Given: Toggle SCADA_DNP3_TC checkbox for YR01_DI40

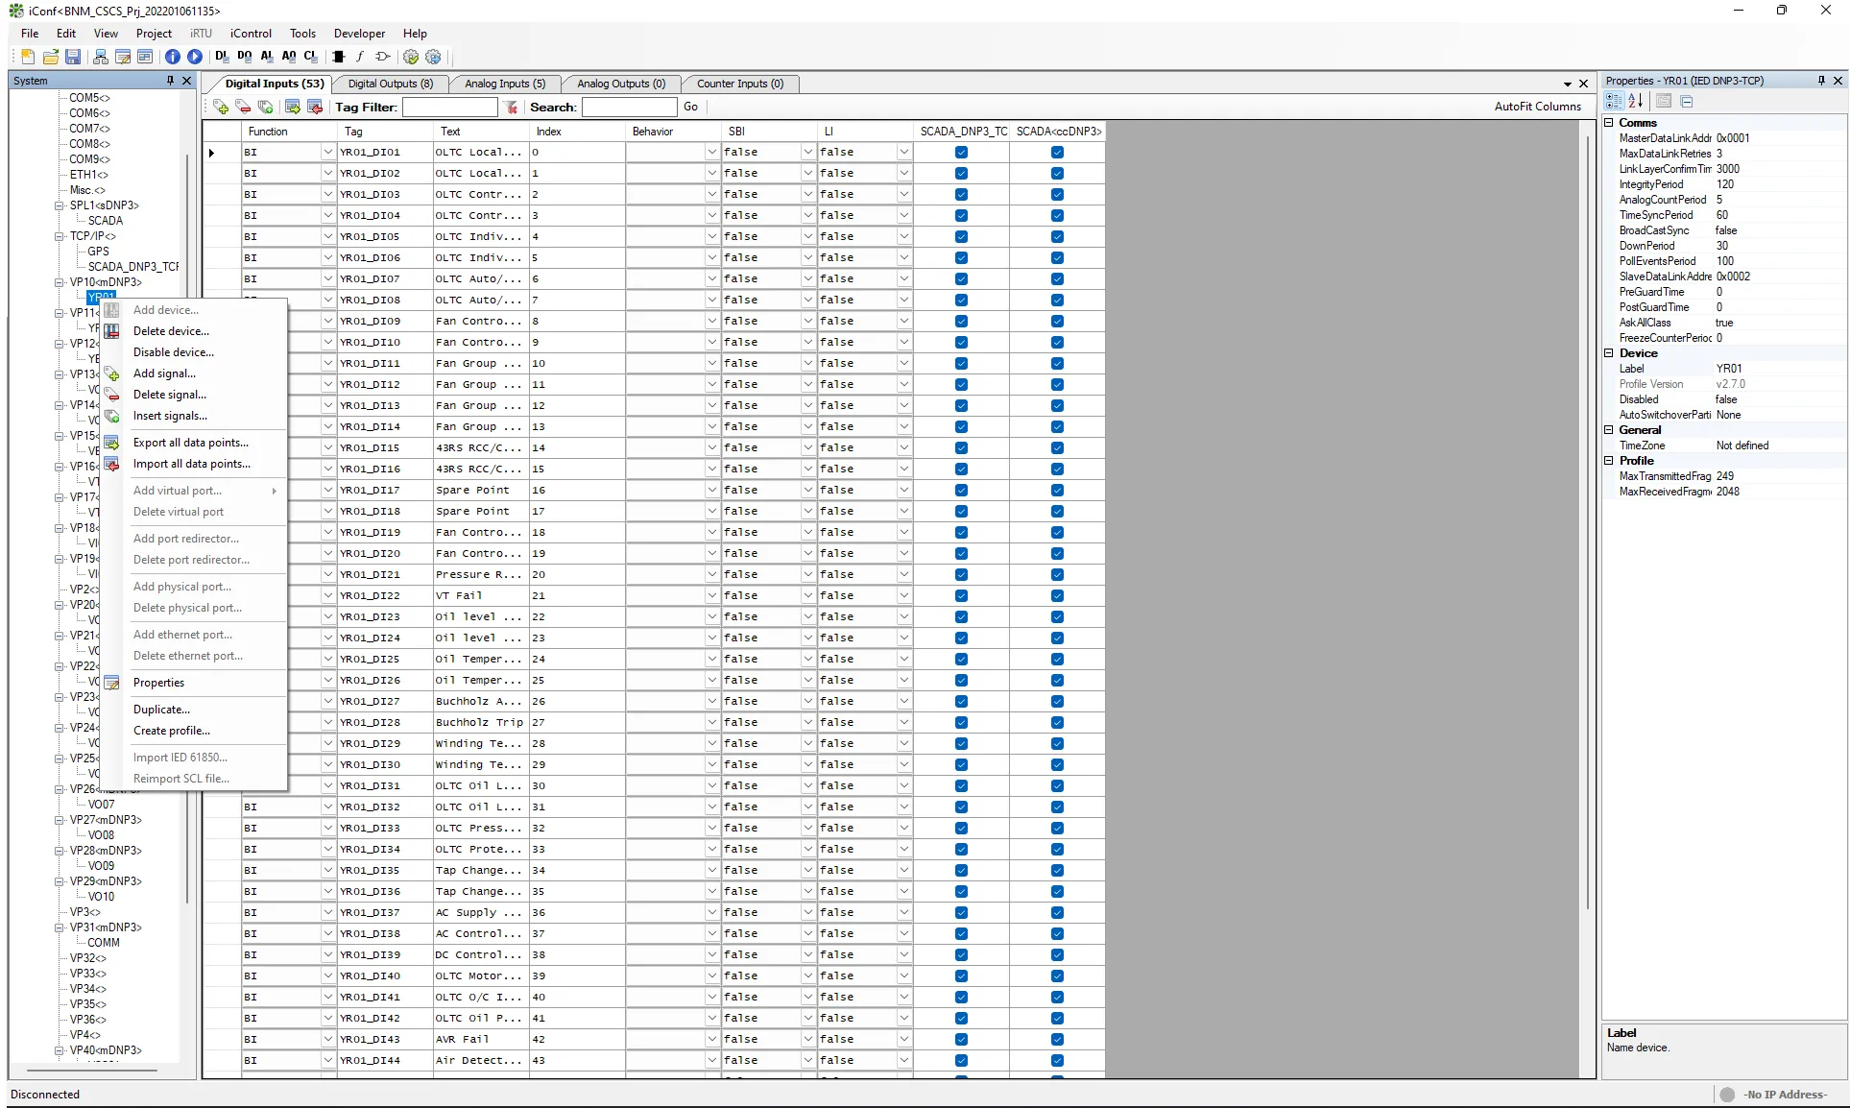Looking at the screenshot, I should click(x=961, y=976).
